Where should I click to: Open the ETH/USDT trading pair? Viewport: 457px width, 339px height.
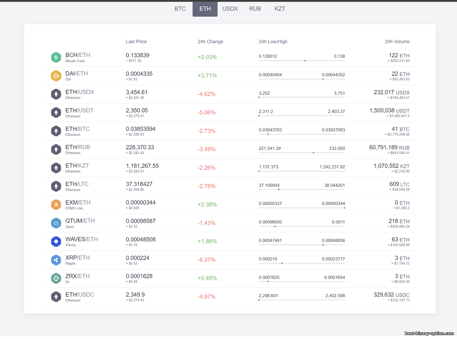click(x=230, y=113)
